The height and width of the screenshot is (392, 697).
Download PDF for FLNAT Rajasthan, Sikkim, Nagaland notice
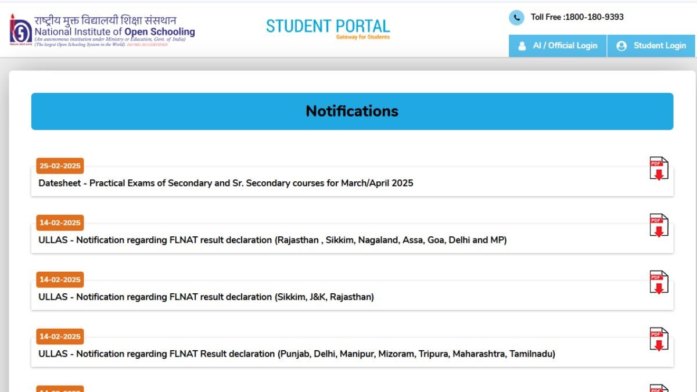click(x=659, y=226)
